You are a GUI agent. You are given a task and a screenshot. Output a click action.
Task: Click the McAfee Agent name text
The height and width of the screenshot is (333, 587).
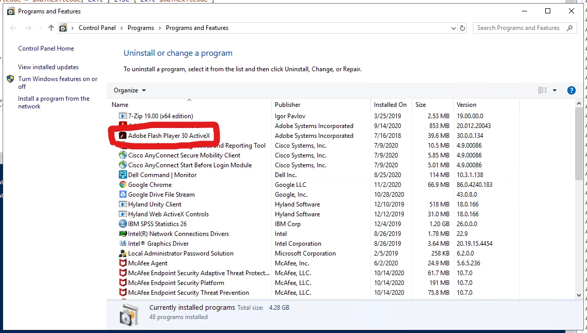(148, 263)
